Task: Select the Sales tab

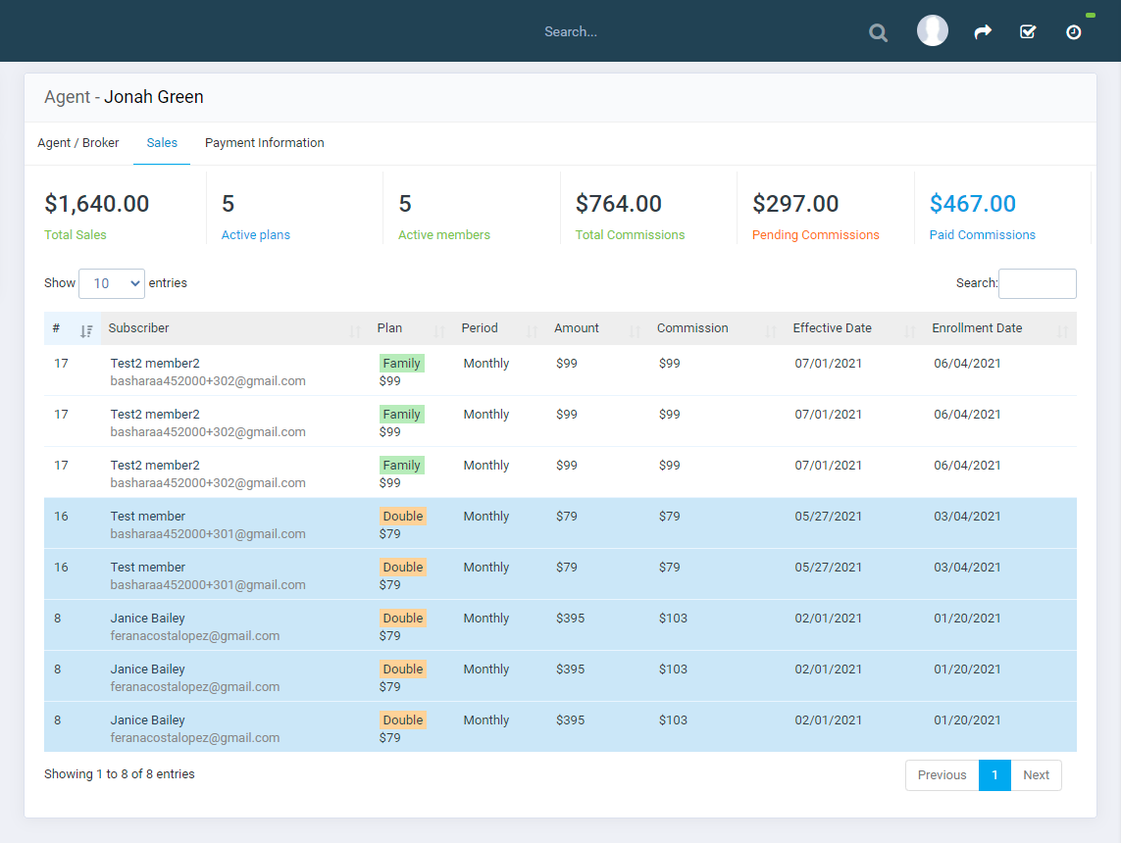Action: coord(162,143)
